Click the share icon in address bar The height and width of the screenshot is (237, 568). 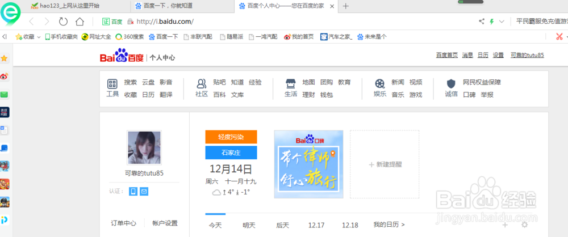click(x=482, y=22)
